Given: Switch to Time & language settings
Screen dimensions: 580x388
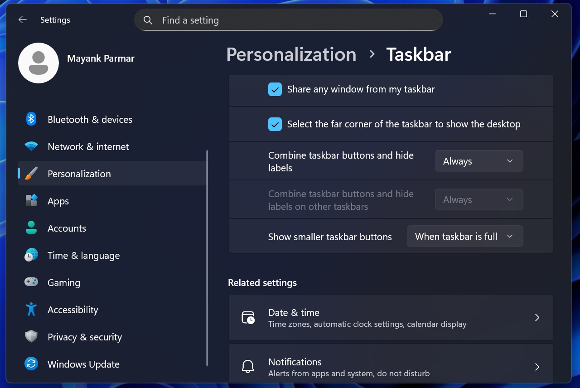Looking at the screenshot, I should coord(83,255).
